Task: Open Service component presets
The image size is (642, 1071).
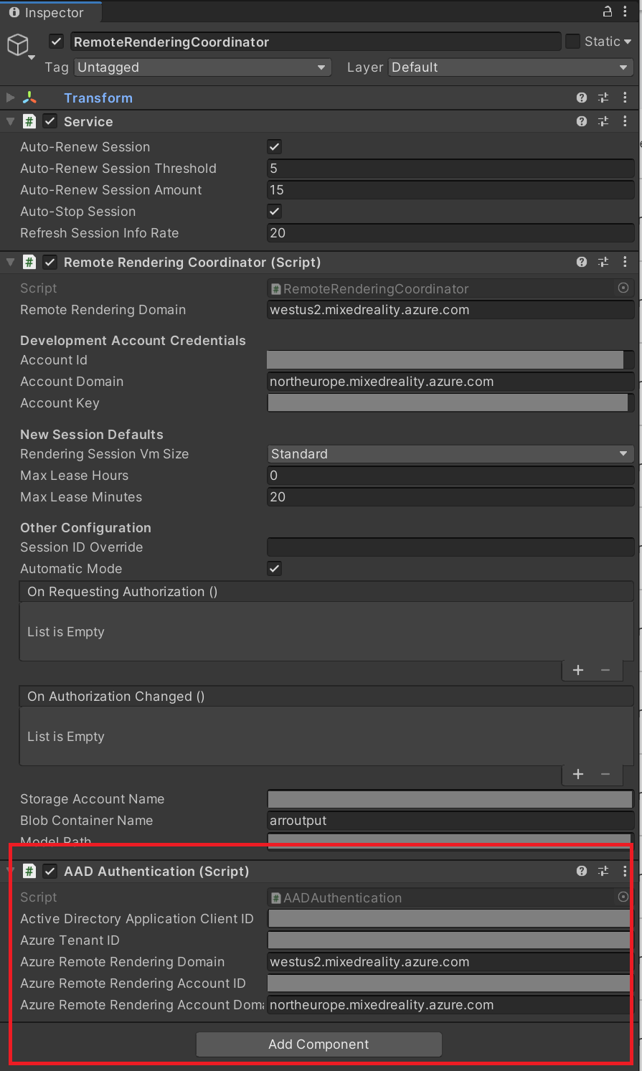Action: tap(603, 121)
